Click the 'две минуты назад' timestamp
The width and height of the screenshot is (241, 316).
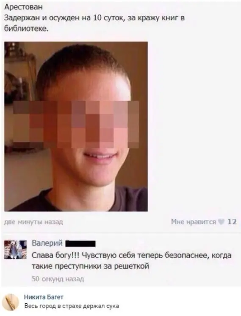[x=33, y=222]
